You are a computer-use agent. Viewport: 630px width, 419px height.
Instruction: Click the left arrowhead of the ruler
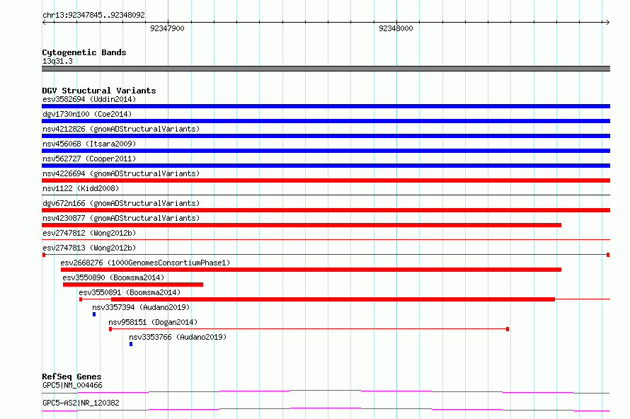44,22
